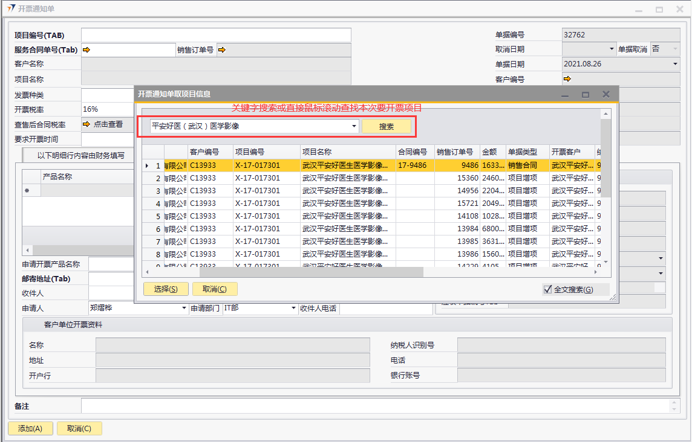Open the 申请人 dropdown
The width and height of the screenshot is (692, 442).
click(184, 309)
